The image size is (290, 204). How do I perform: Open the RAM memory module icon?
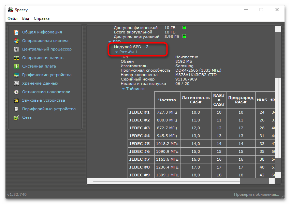click(16, 58)
